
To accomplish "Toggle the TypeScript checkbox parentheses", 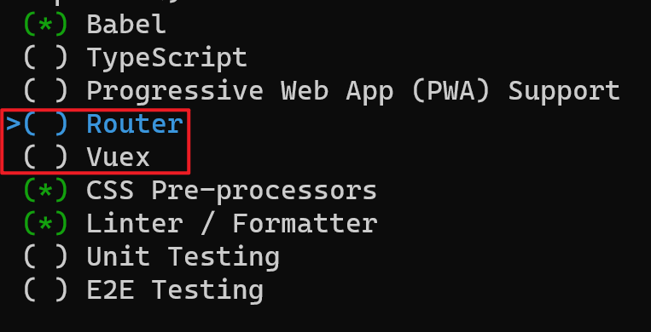I will [46, 58].
